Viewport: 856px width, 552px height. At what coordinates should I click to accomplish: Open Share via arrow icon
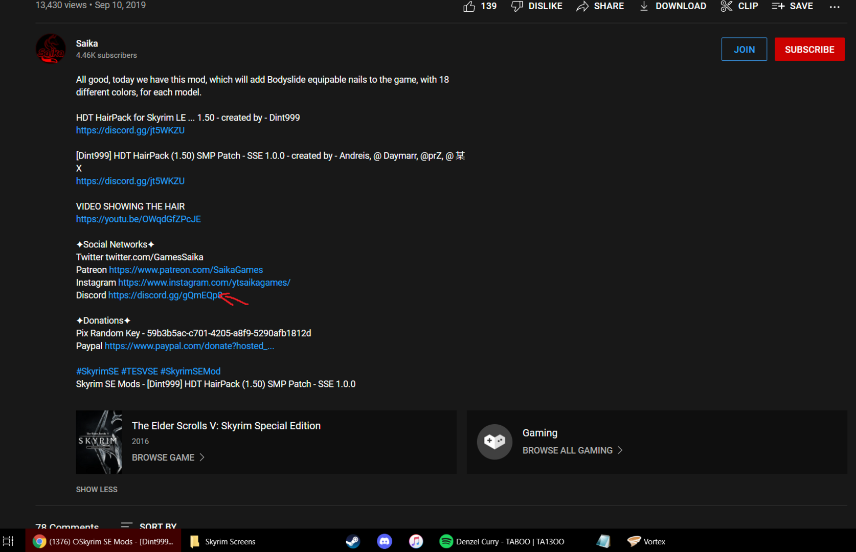coord(582,6)
